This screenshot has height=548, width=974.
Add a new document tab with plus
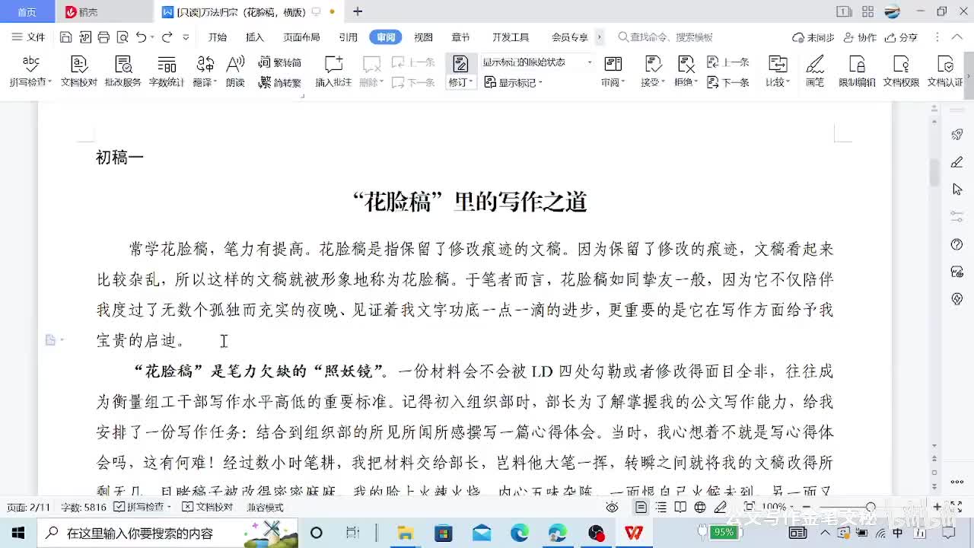(x=358, y=11)
